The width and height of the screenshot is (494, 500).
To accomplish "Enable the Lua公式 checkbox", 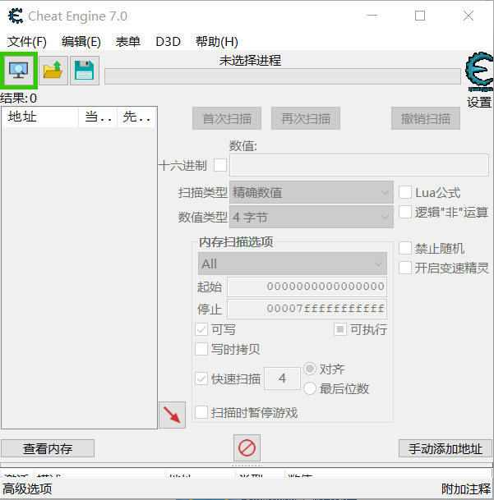I will (x=405, y=192).
